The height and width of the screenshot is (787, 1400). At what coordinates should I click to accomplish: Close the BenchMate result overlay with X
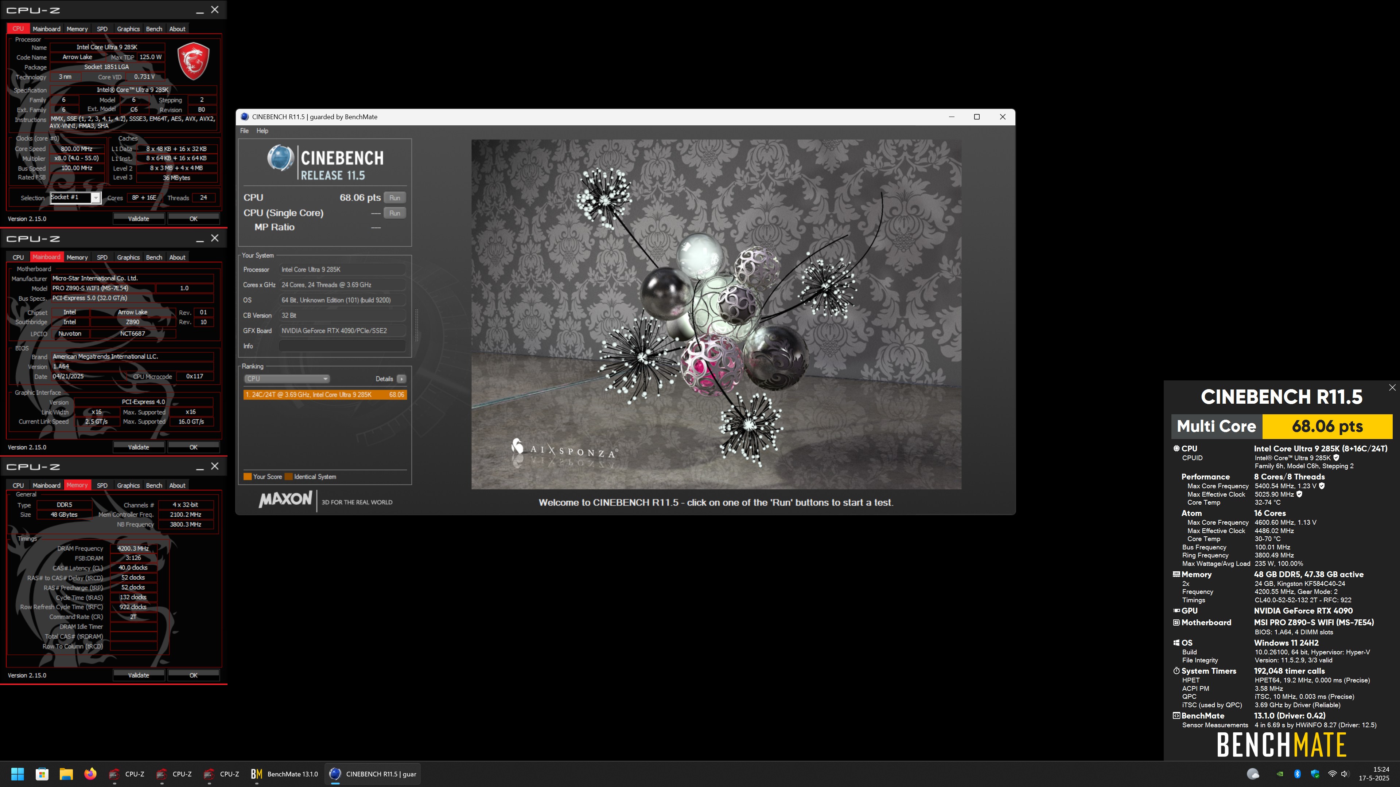(1392, 387)
